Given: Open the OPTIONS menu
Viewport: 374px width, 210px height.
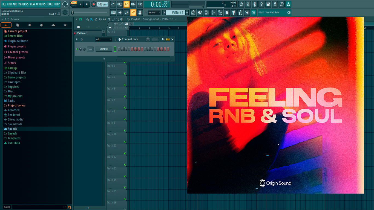Looking at the screenshot, I should pyautogui.click(x=41, y=4).
